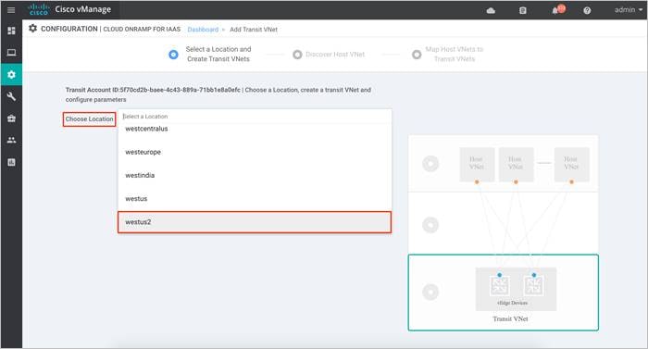Click the Transit VNet diagram label
This screenshot has width=648, height=349.
[510, 318]
